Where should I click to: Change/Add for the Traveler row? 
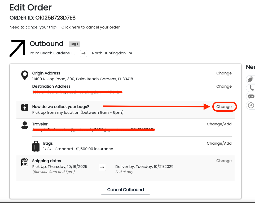tap(219, 124)
